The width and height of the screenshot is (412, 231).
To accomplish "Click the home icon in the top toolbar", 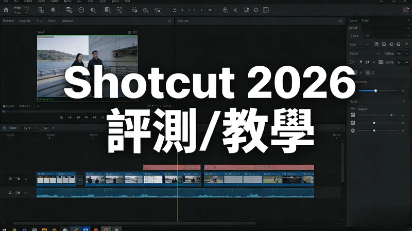I will tap(6, 10).
